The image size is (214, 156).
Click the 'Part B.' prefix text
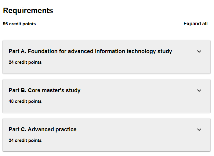tap(18, 90)
